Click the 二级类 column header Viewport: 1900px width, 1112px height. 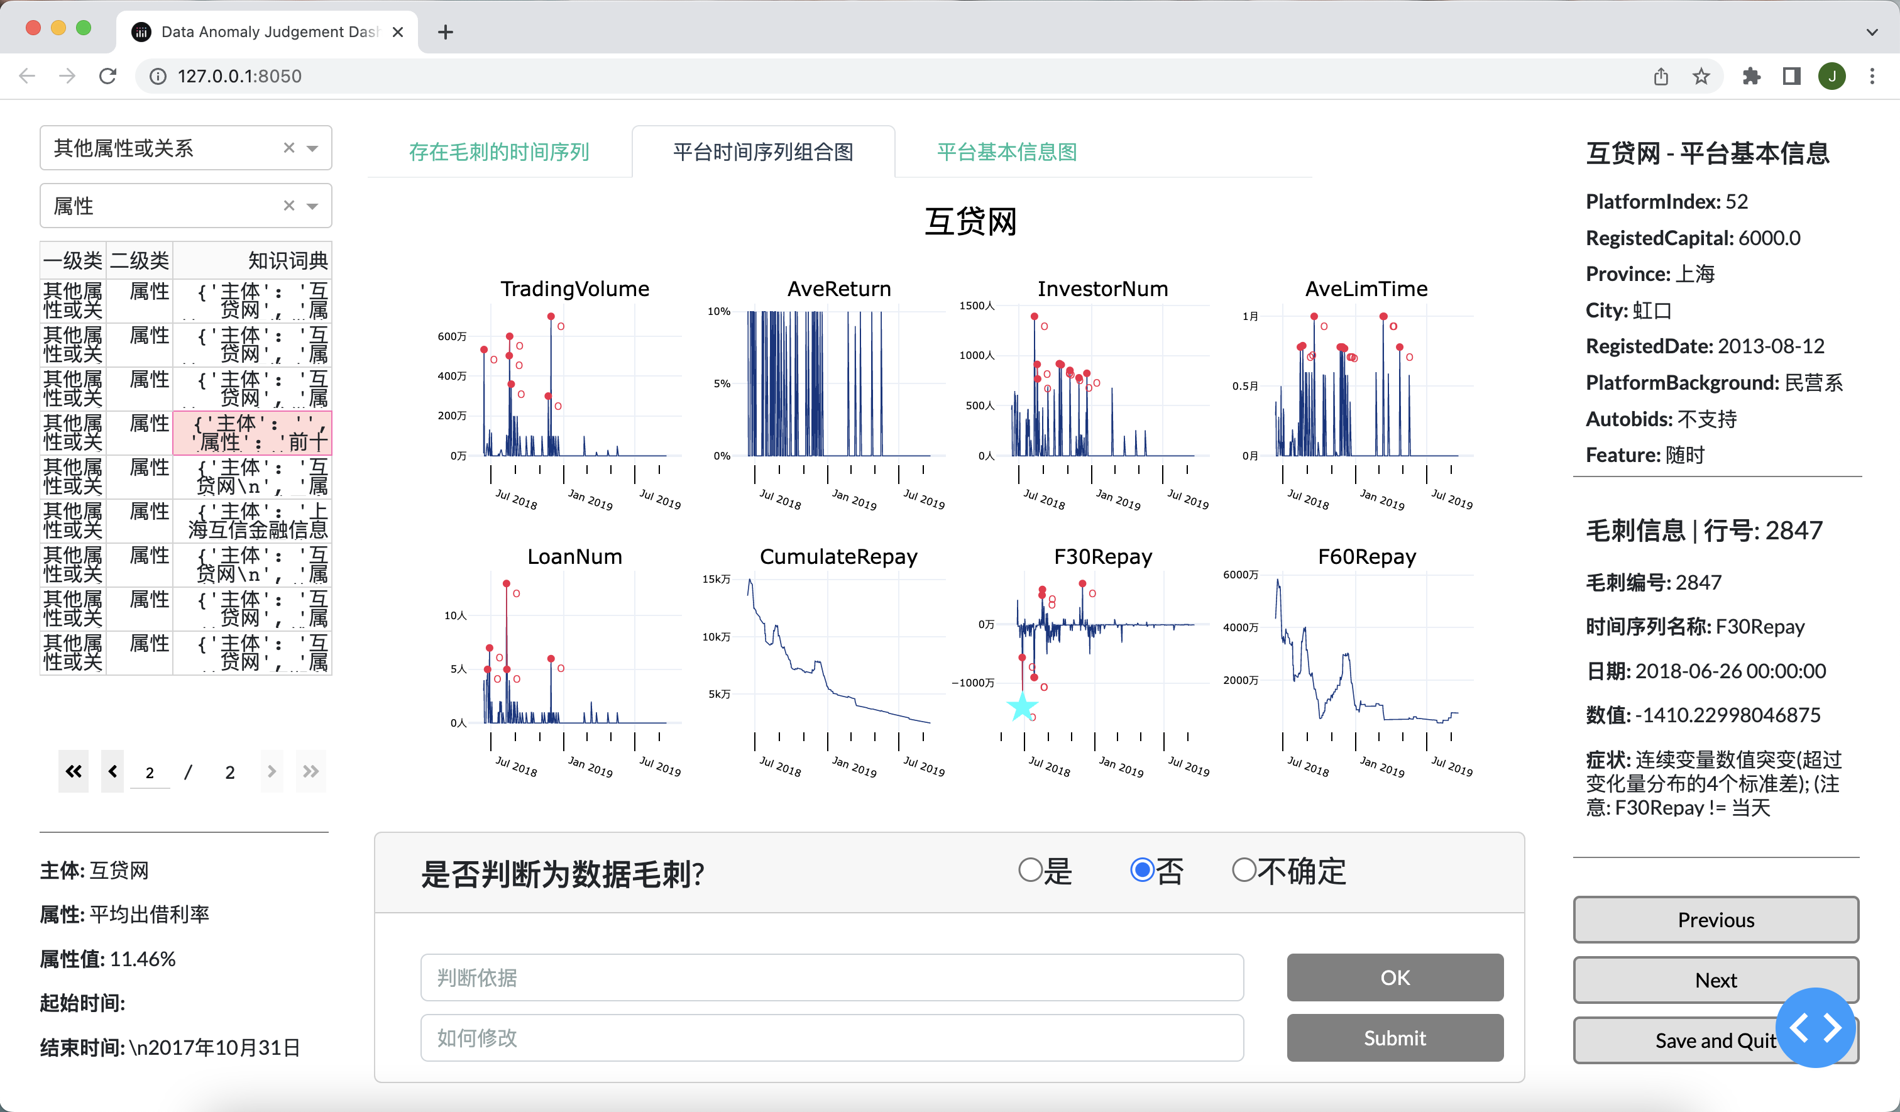click(140, 261)
